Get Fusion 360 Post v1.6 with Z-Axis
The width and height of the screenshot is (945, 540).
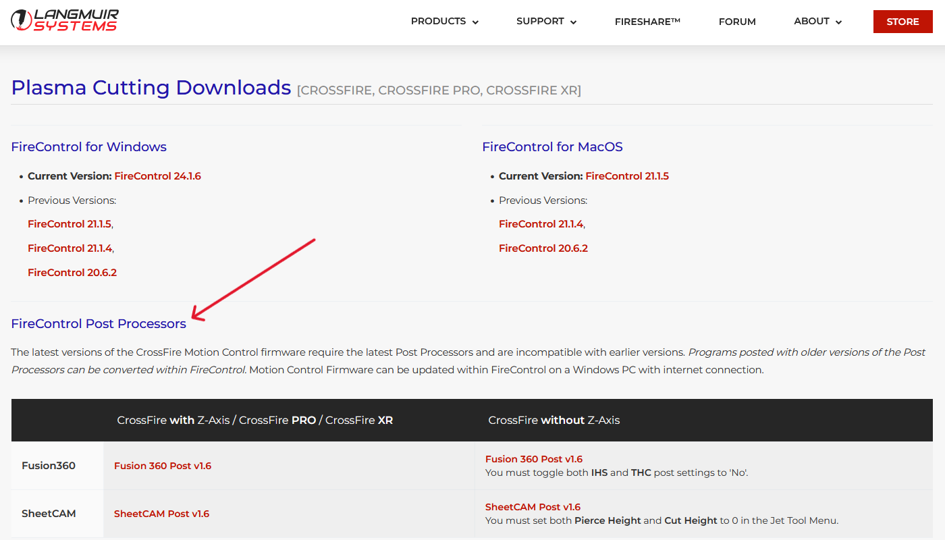pos(163,466)
